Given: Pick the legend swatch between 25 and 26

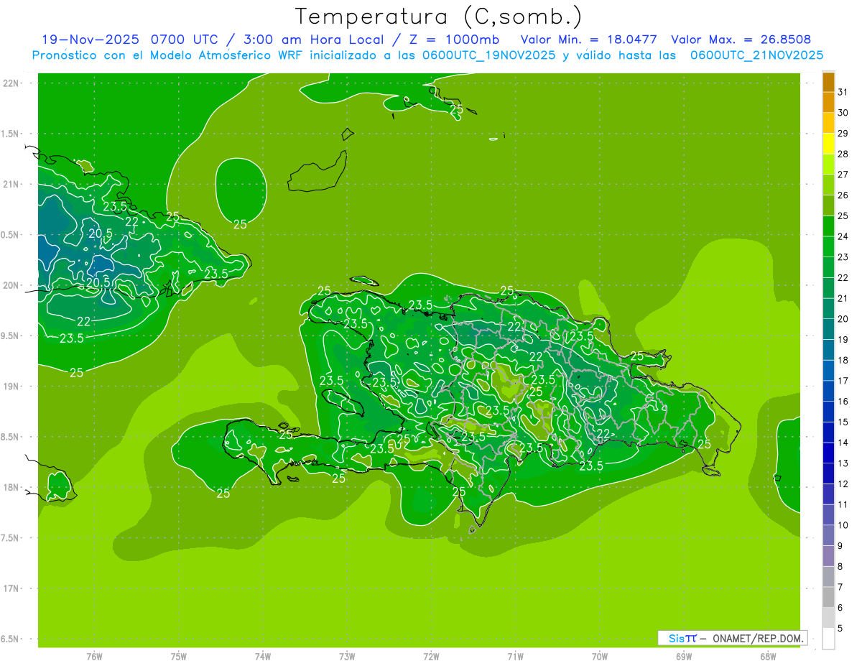Looking at the screenshot, I should point(828,205).
